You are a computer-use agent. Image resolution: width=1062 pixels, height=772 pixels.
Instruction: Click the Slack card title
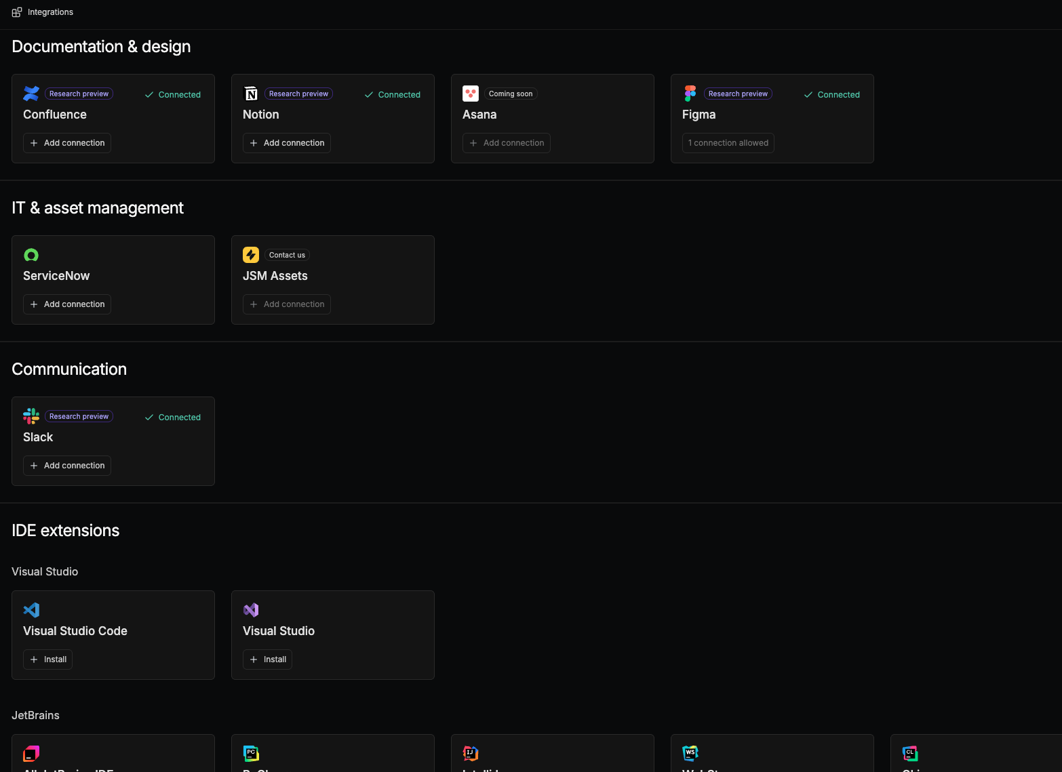[38, 437]
